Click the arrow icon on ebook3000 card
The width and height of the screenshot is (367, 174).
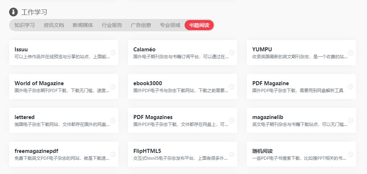232,87
